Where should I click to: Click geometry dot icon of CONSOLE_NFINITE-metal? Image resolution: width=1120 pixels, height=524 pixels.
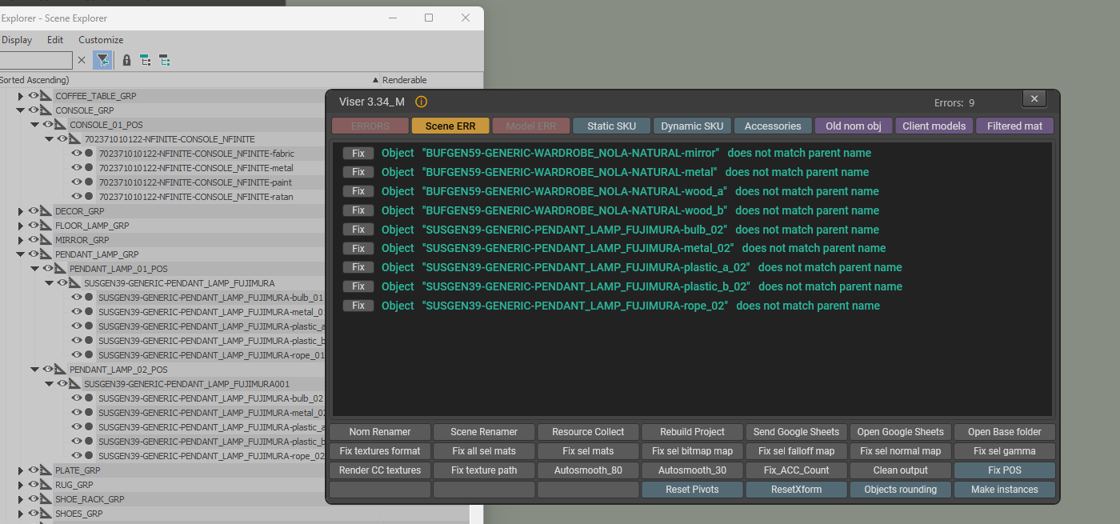coord(90,168)
